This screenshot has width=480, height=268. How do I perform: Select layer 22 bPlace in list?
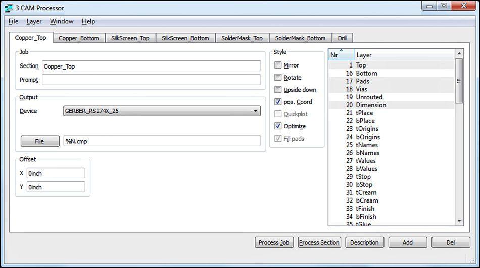[392, 120]
